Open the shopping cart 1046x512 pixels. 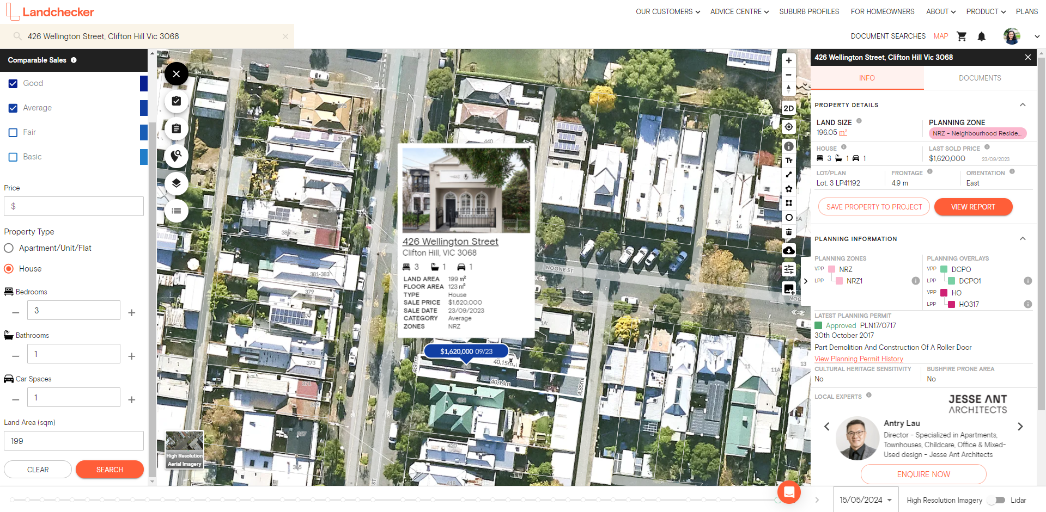pyautogui.click(x=962, y=36)
